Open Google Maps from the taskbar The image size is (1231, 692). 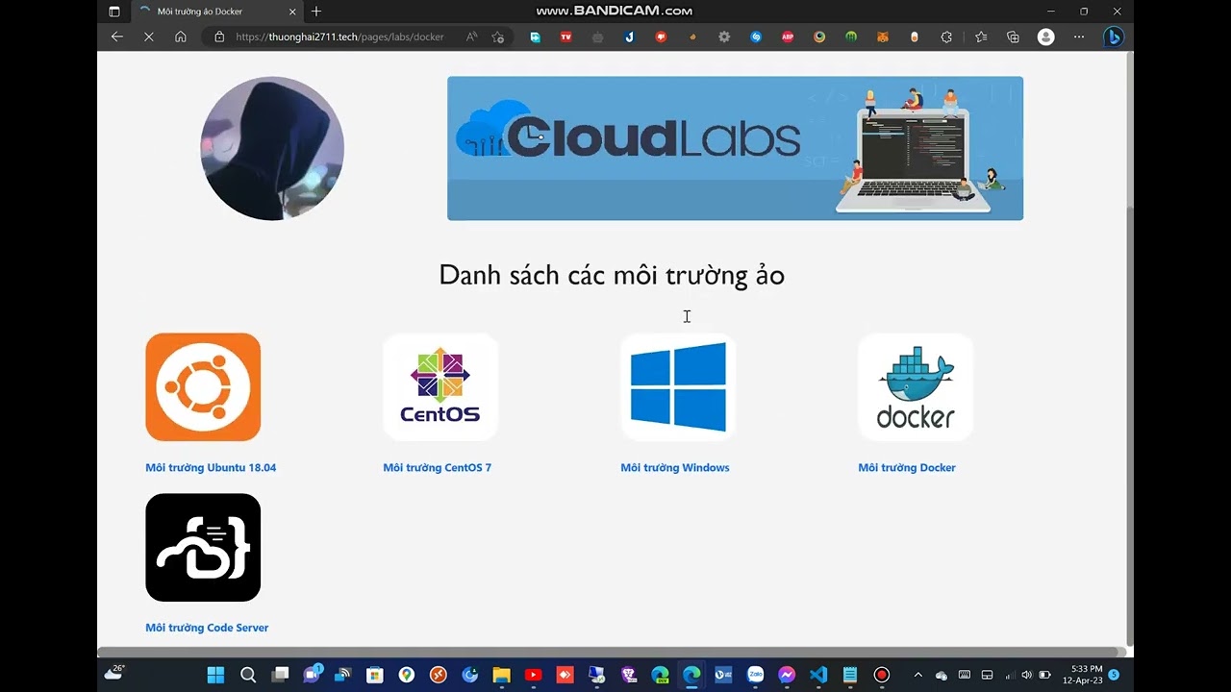pos(406,675)
